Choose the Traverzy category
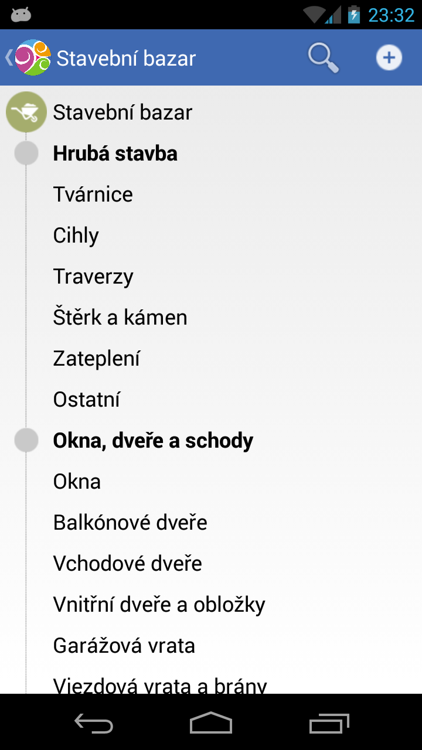Screen dimensions: 422x750 point(93,277)
